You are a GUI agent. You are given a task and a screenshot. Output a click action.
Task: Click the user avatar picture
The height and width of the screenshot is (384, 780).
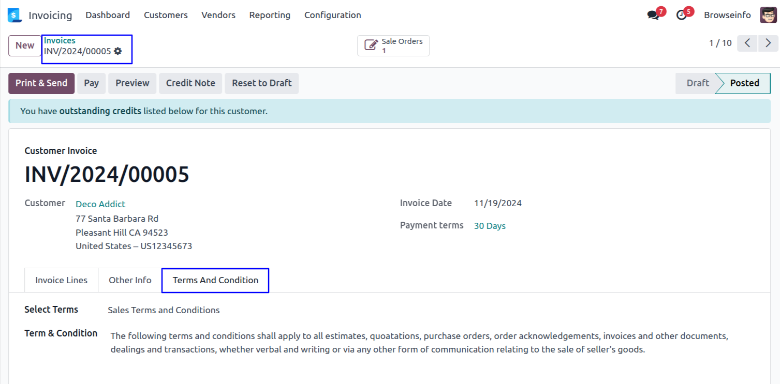(768, 15)
